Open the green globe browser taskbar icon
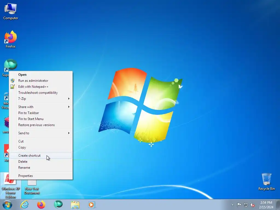This screenshot has height=210, width=280. coord(58,205)
